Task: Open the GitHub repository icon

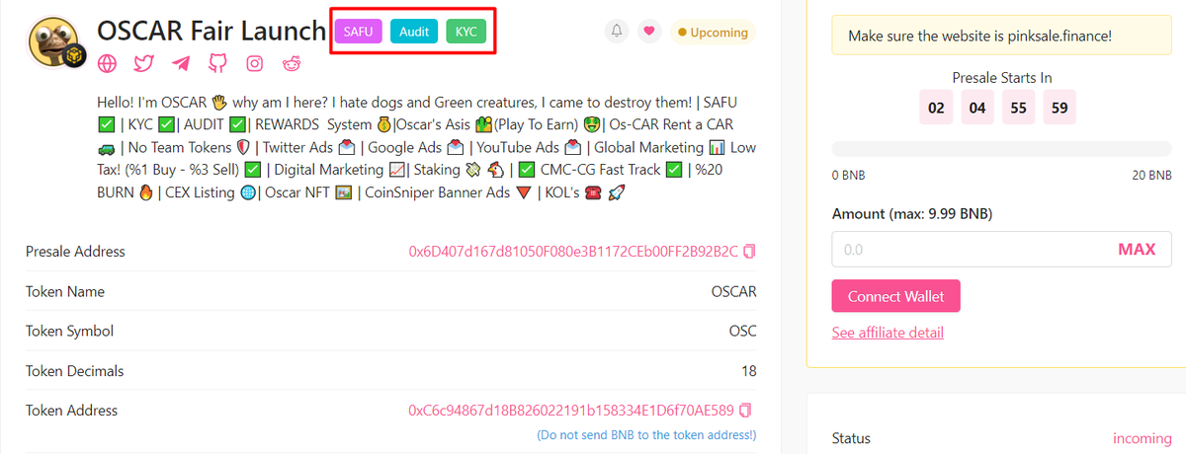Action: click(217, 64)
